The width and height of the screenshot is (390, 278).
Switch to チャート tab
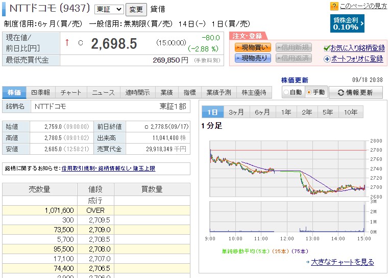(x=71, y=93)
